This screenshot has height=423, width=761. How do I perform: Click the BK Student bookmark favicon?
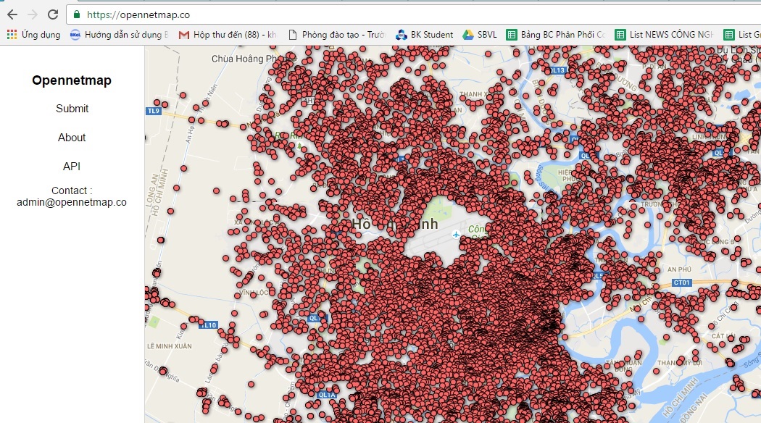point(400,33)
